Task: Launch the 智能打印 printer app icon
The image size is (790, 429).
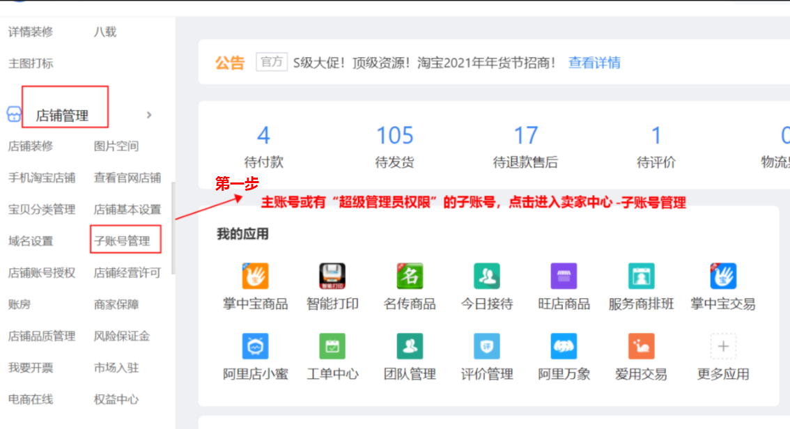Action: [x=332, y=276]
